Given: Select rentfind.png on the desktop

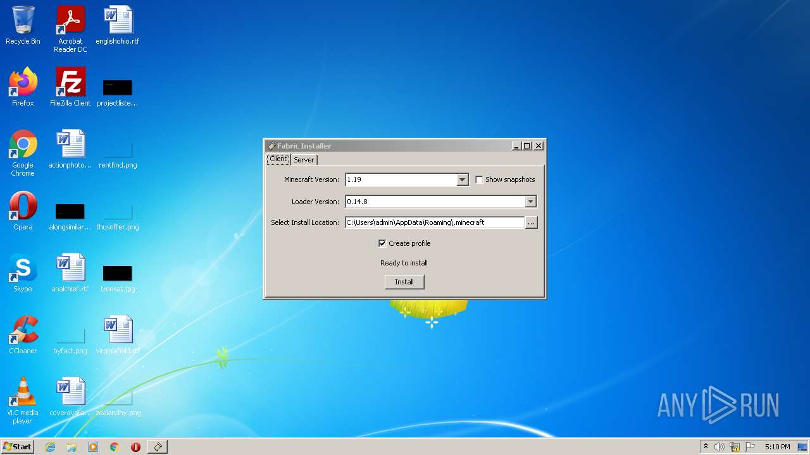Looking at the screenshot, I should 118,153.
